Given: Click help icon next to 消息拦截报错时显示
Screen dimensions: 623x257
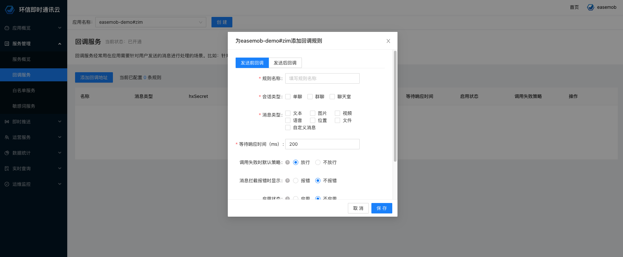Looking at the screenshot, I should 288,181.
